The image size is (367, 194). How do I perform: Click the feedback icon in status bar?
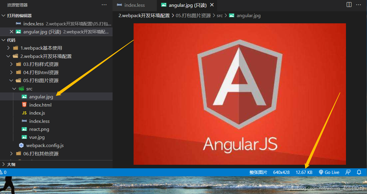[348, 172]
